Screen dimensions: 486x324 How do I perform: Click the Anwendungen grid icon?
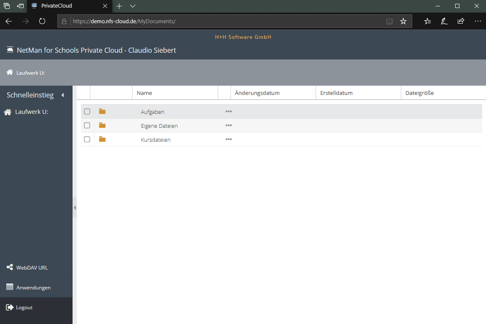tap(10, 287)
